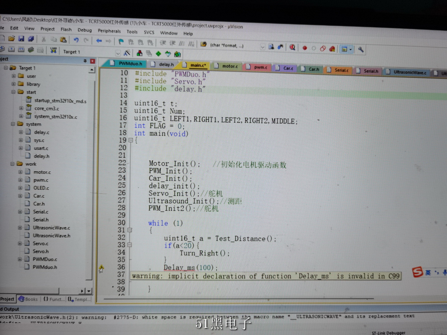The width and height of the screenshot is (447, 335).
Task: Open the Templates tab at the panel bottom
Action: point(79,299)
